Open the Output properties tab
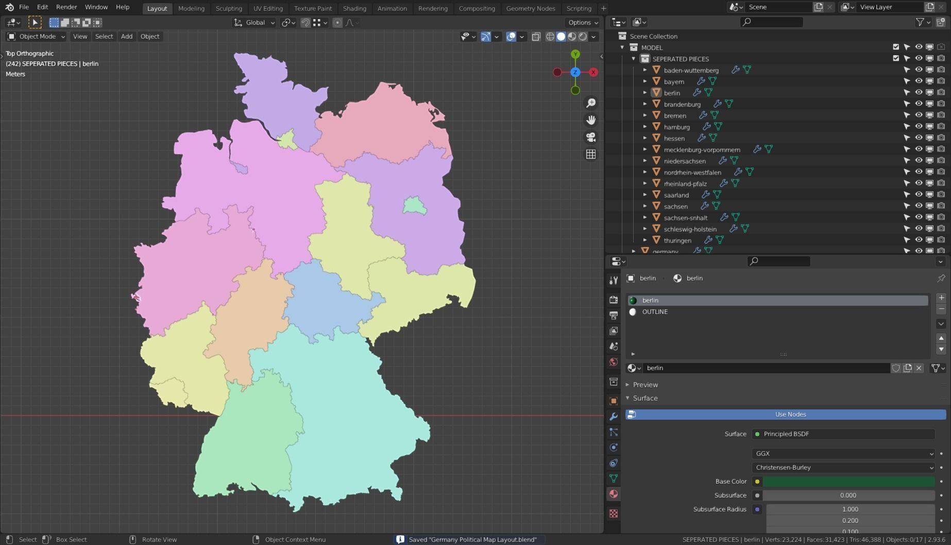Viewport: 951px width, 545px height. pyautogui.click(x=614, y=315)
